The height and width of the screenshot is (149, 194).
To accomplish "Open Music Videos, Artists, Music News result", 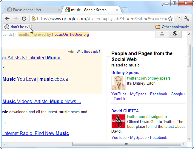I will point(41,101).
